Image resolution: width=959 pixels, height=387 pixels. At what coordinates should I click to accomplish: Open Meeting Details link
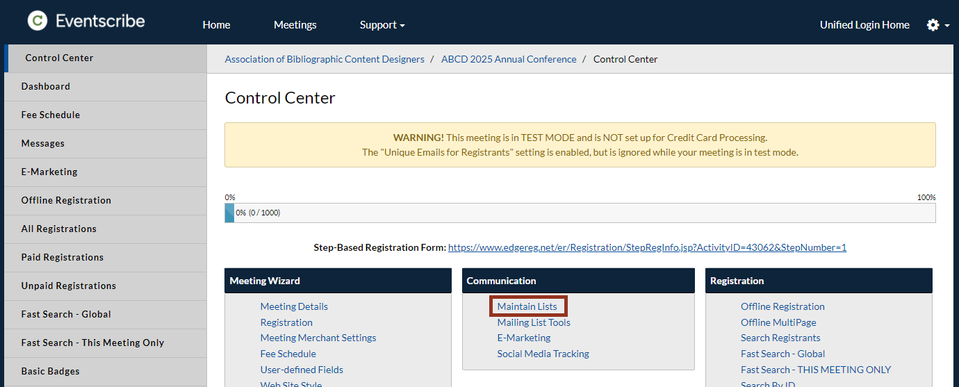[x=294, y=306]
